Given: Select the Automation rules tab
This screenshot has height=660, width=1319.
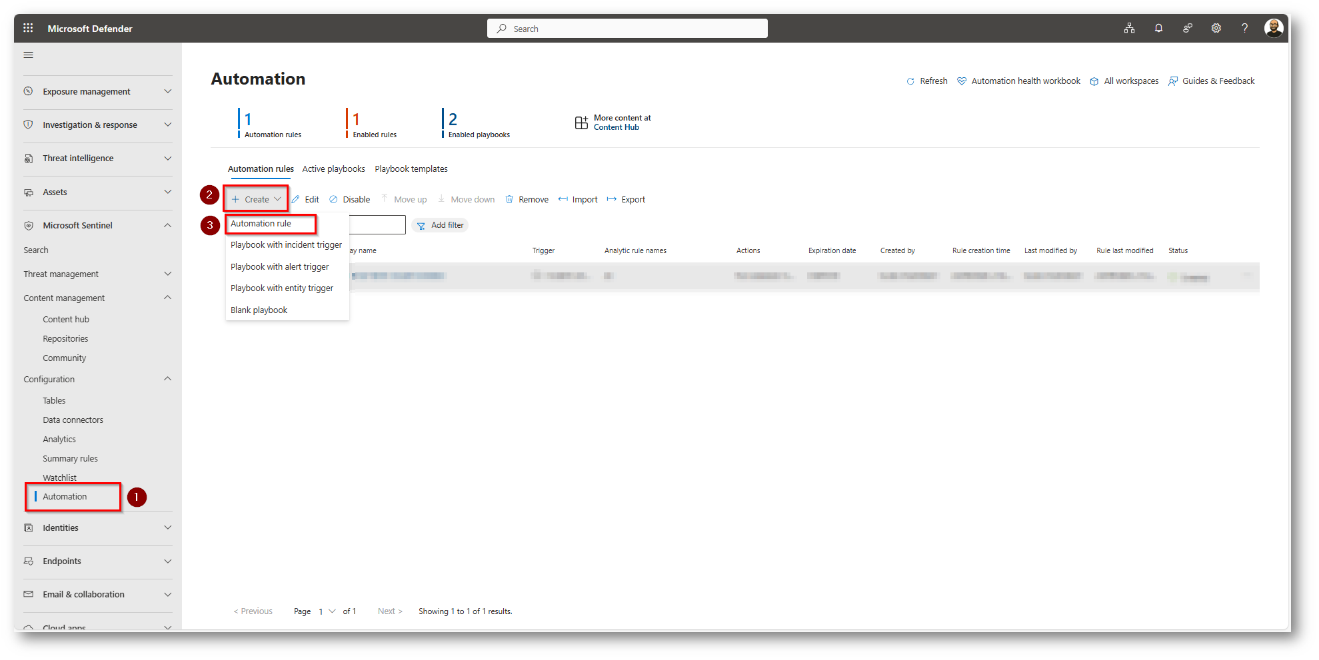Looking at the screenshot, I should coord(261,169).
